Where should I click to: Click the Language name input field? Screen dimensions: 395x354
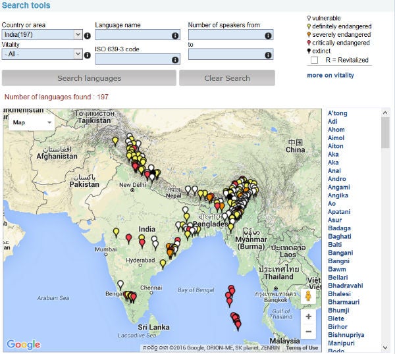(138, 35)
